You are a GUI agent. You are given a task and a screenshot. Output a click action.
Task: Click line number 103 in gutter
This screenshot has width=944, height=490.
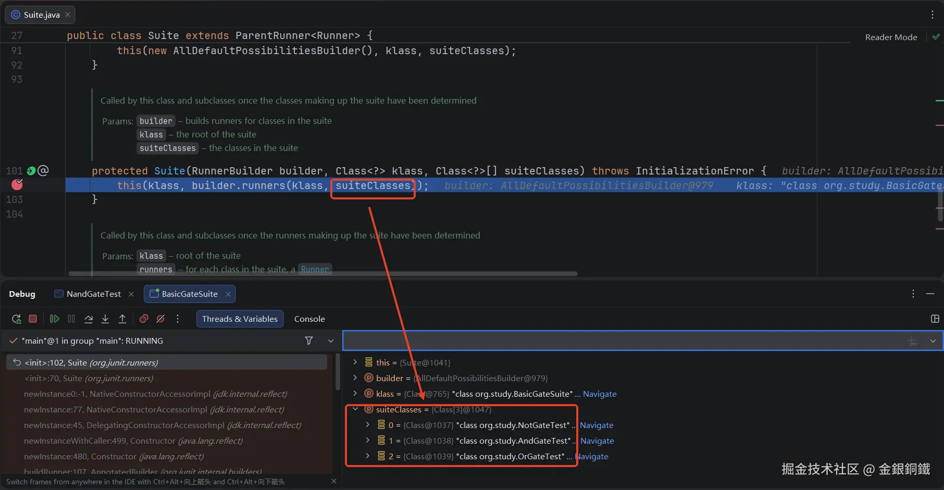click(x=14, y=199)
